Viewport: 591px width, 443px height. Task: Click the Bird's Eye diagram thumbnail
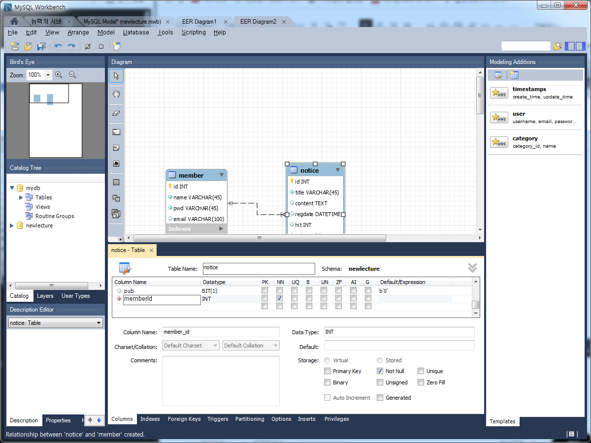(x=56, y=121)
